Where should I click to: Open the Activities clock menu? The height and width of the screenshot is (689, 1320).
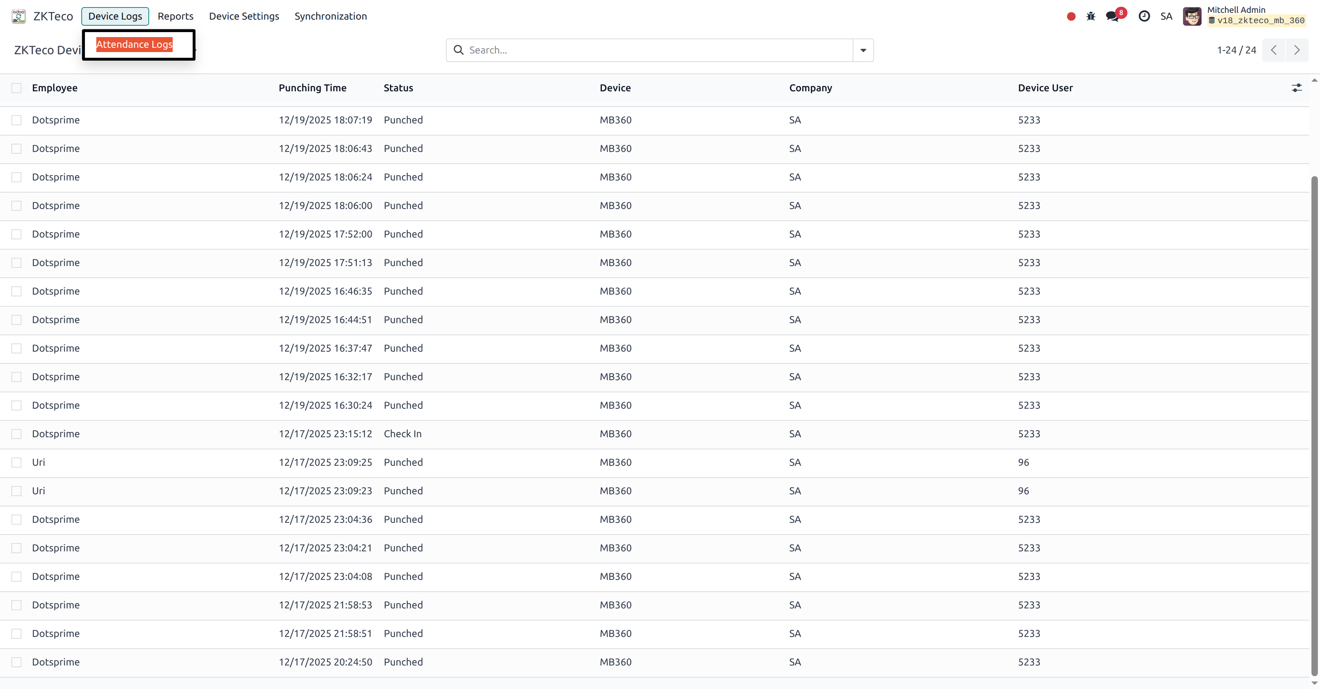tap(1144, 16)
